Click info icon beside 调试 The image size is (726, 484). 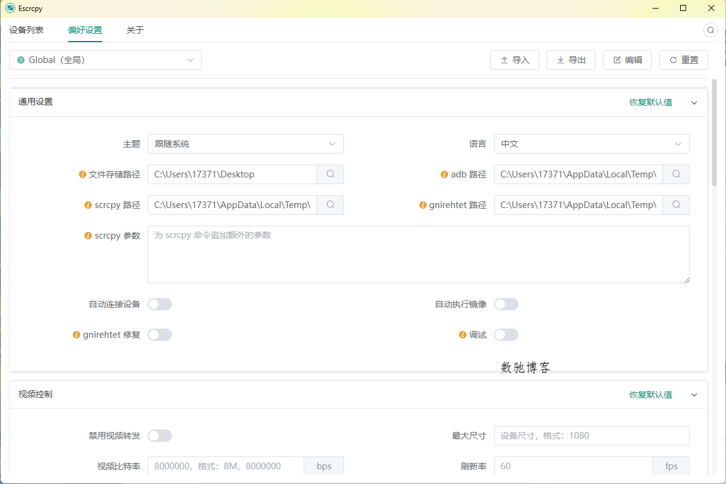click(x=463, y=335)
